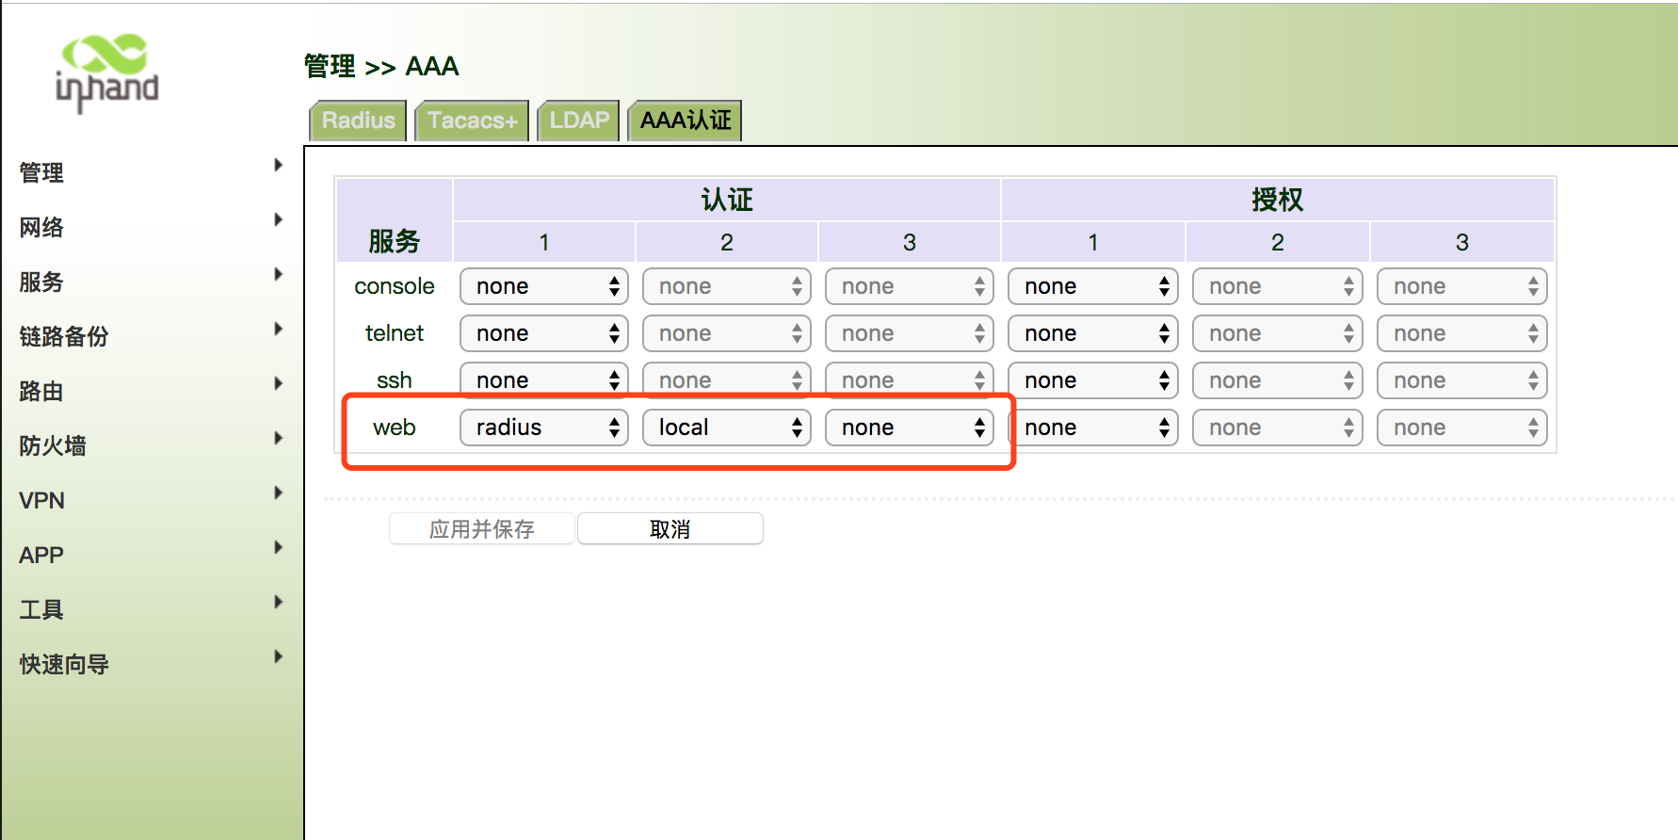Open the 链路备份 sidebar menu
Viewport: 1678px width, 840px height.
pyautogui.click(x=64, y=336)
